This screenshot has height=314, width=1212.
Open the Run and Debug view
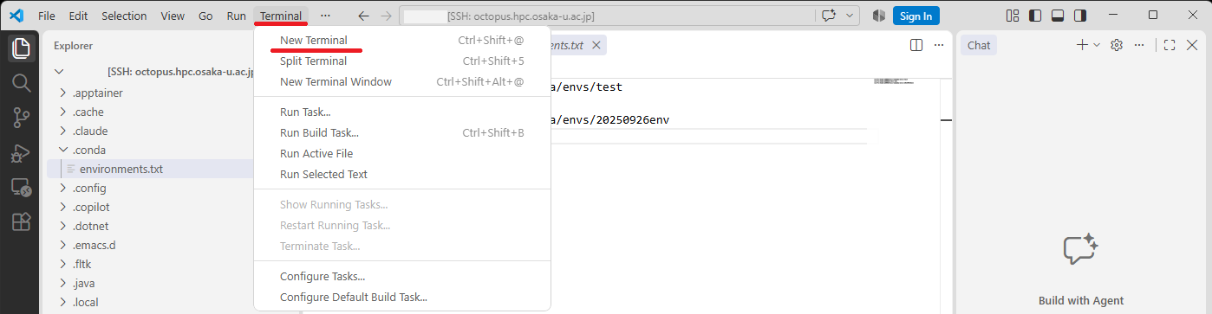coord(21,153)
